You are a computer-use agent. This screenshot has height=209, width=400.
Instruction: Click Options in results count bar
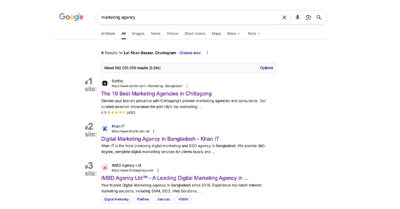(266, 68)
